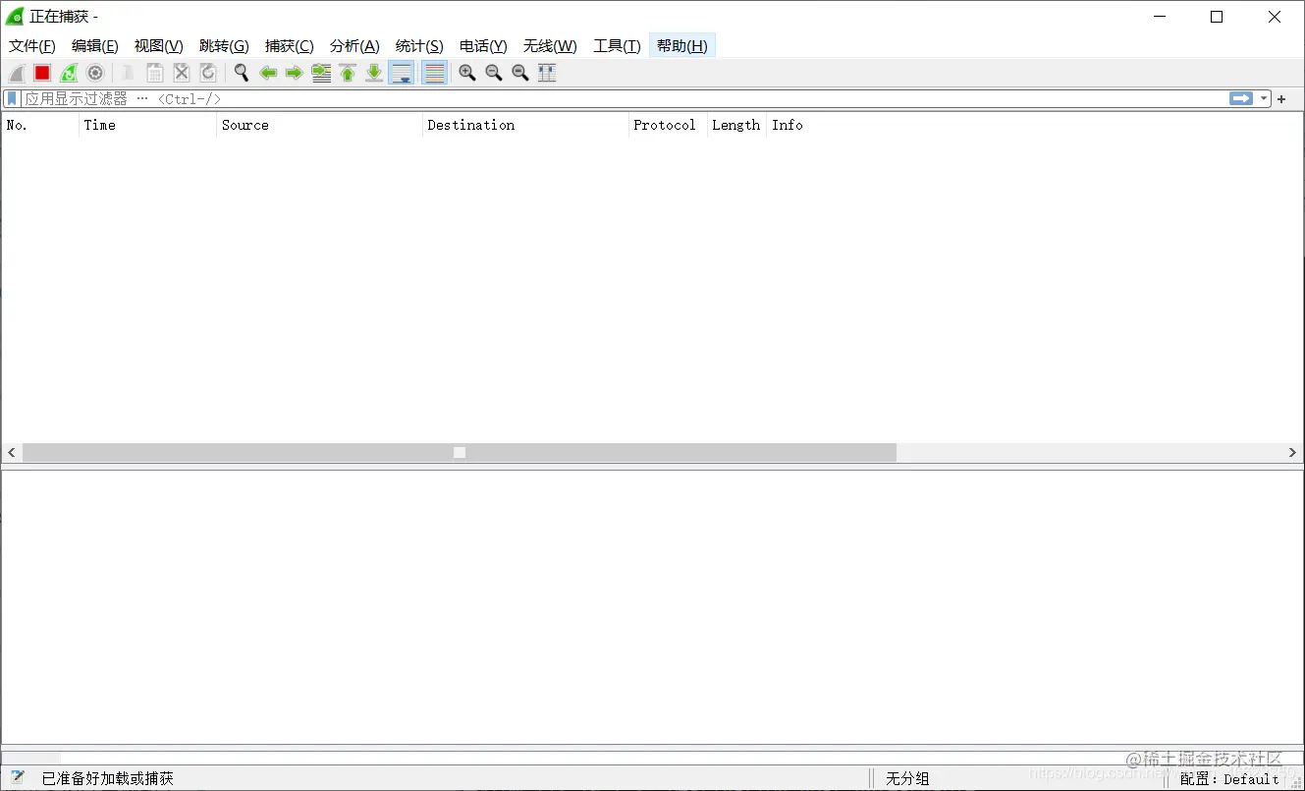Toggle auto-scroll during live capture
The width and height of the screenshot is (1305, 791).
pos(402,73)
